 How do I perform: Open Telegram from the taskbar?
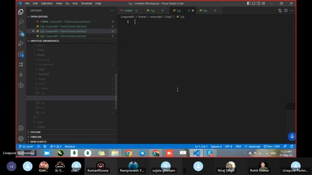pos(142,153)
